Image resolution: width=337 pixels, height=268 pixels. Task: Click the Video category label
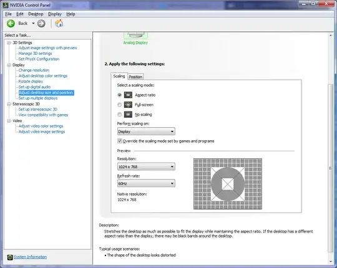(17, 121)
